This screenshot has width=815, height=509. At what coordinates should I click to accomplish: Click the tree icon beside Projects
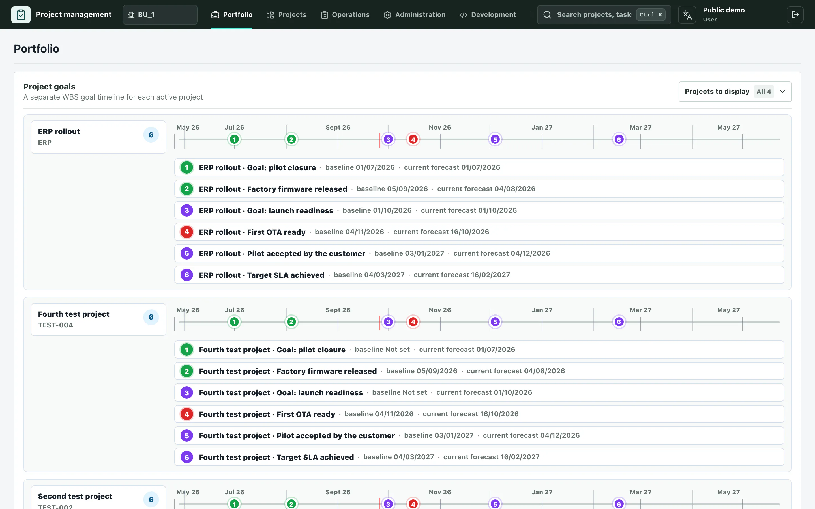coord(270,14)
